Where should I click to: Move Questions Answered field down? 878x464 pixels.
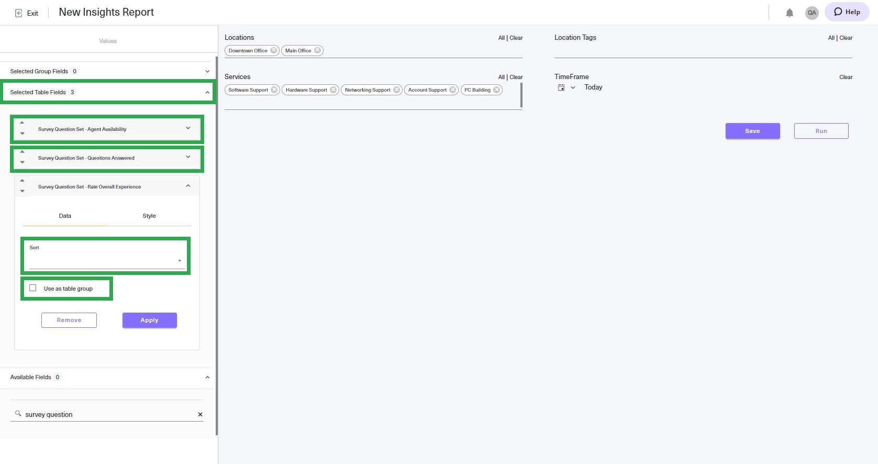coord(22,162)
